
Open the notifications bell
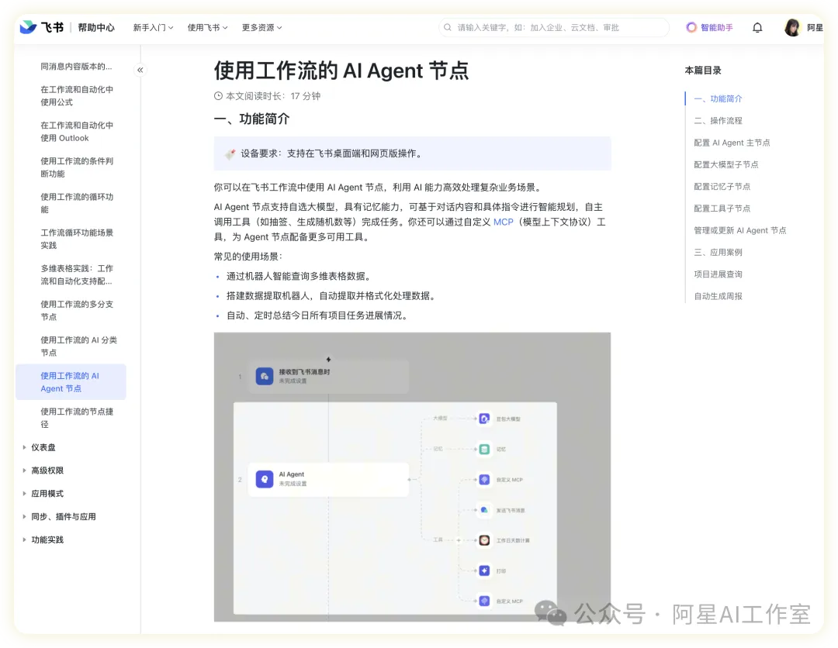click(x=757, y=28)
